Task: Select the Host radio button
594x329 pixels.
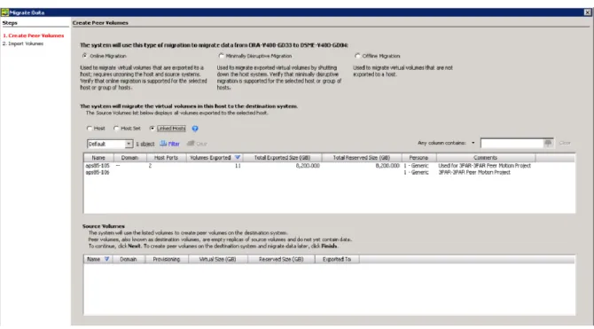Action: [90, 128]
